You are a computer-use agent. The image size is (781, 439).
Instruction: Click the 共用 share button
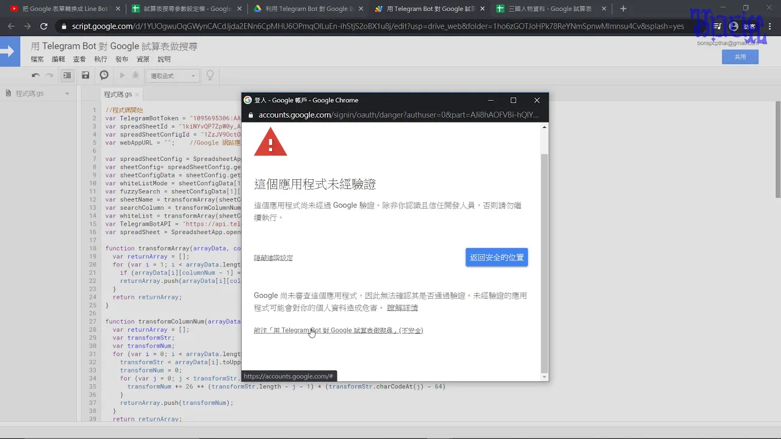click(740, 57)
